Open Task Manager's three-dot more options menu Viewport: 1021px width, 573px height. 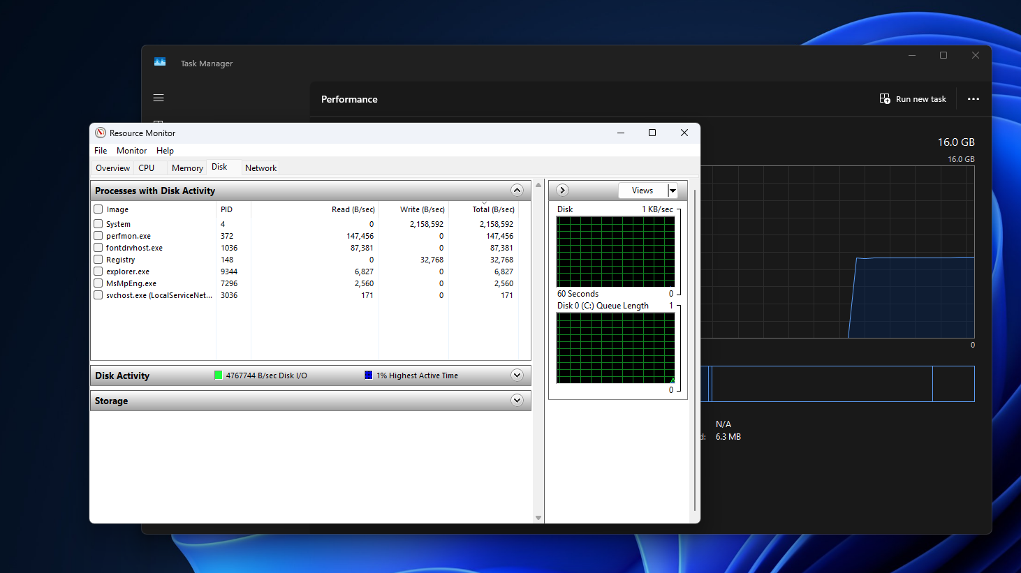[974, 99]
